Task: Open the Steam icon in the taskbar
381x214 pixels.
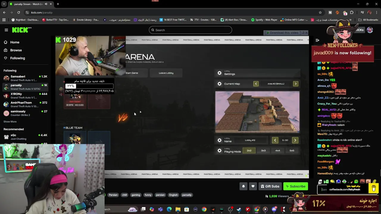Action: pos(239,209)
